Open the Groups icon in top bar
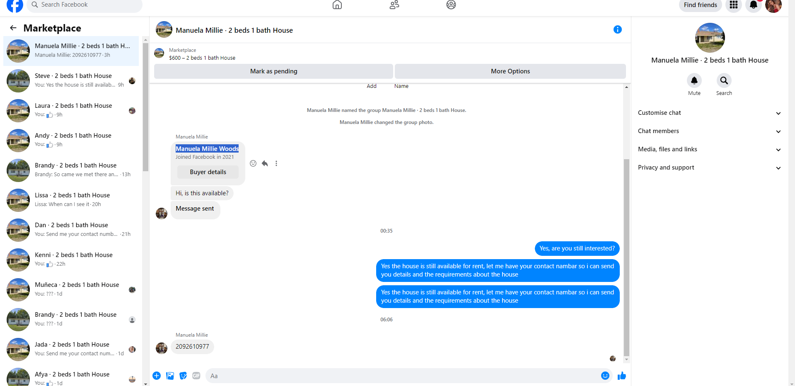Screen dimensions: 795x386 (x=451, y=5)
